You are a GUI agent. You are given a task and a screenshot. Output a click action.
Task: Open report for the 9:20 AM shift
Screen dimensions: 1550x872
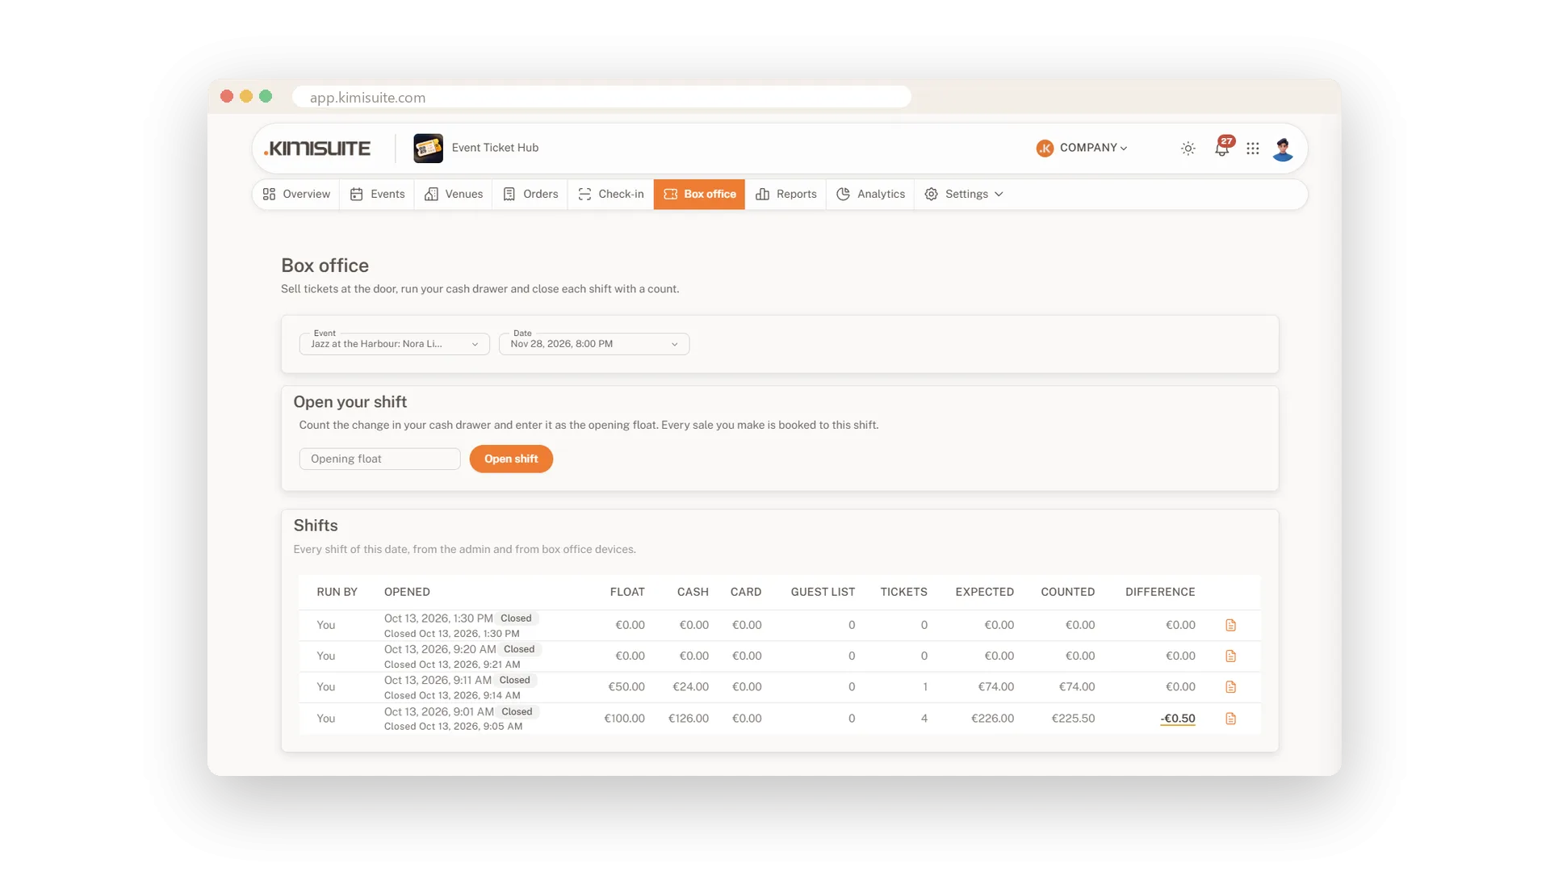pyautogui.click(x=1230, y=656)
